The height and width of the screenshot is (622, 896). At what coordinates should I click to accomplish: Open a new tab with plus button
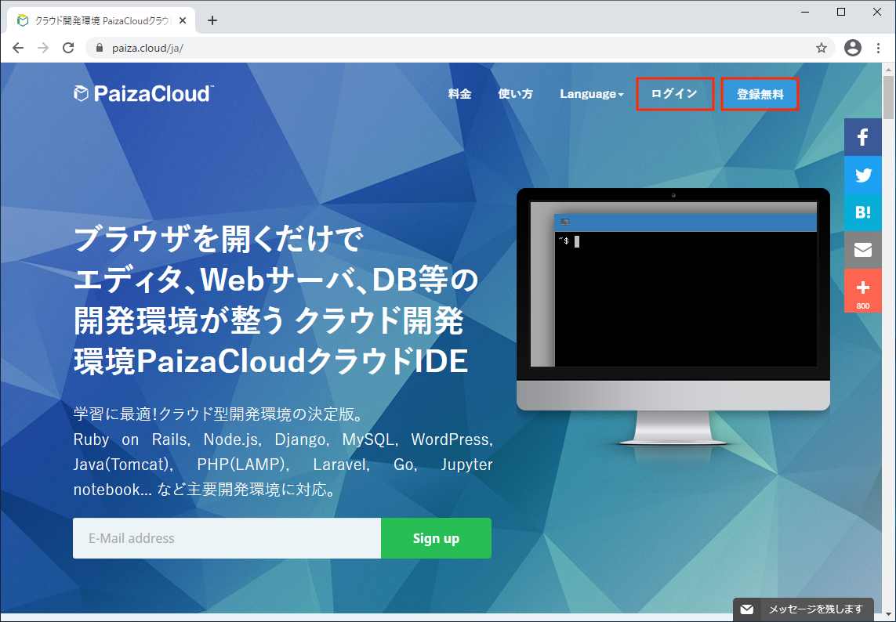pos(212,20)
